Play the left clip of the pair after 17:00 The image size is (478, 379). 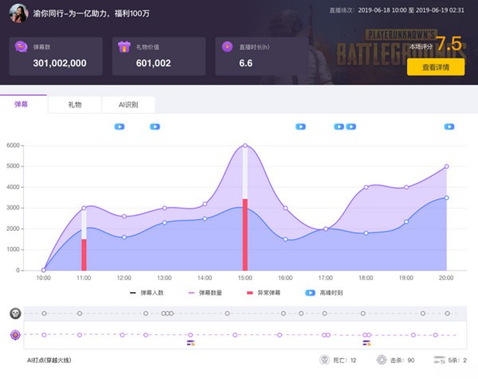pyautogui.click(x=339, y=127)
